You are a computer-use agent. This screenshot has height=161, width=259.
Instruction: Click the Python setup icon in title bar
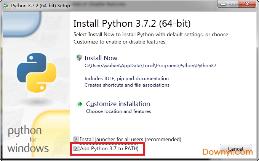(6, 6)
